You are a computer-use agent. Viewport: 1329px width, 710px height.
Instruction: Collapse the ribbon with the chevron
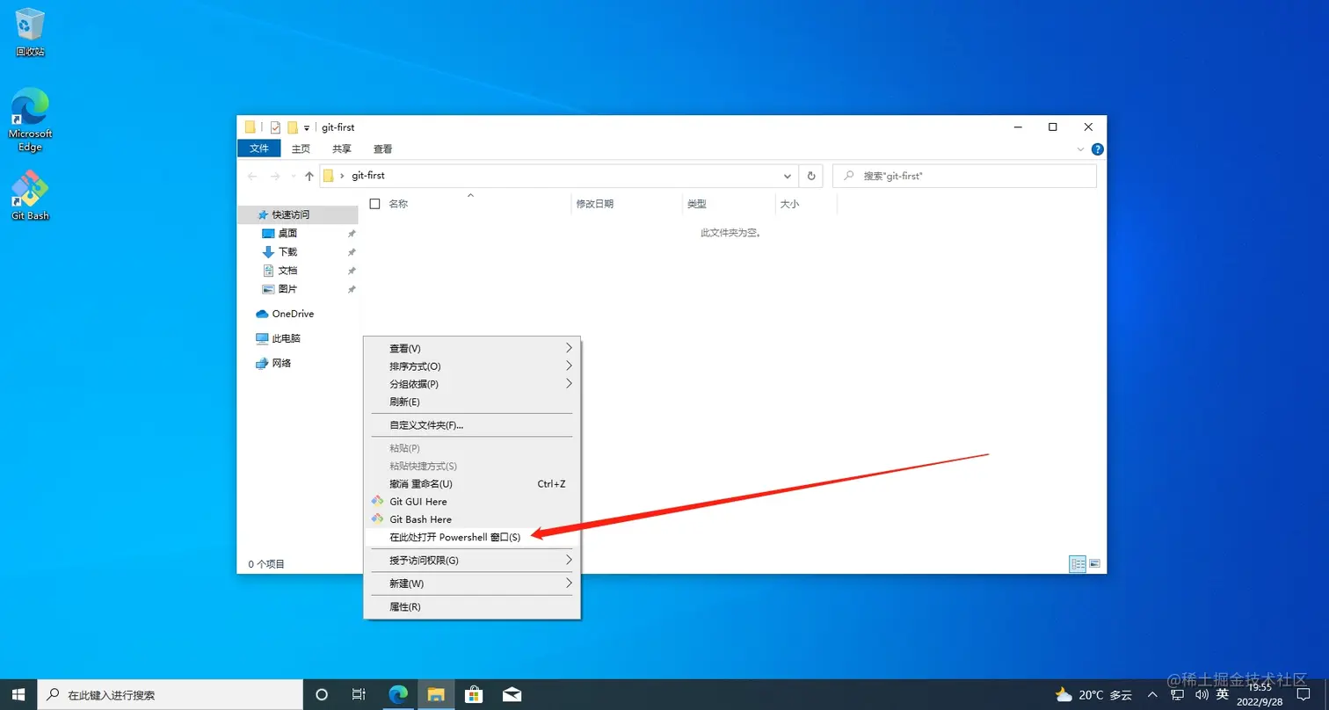(1081, 149)
